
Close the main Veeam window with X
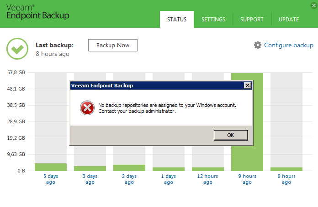click(x=314, y=5)
